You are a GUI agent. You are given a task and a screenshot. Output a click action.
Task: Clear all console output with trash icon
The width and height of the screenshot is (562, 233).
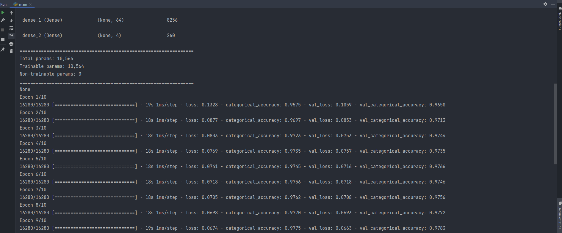11,51
